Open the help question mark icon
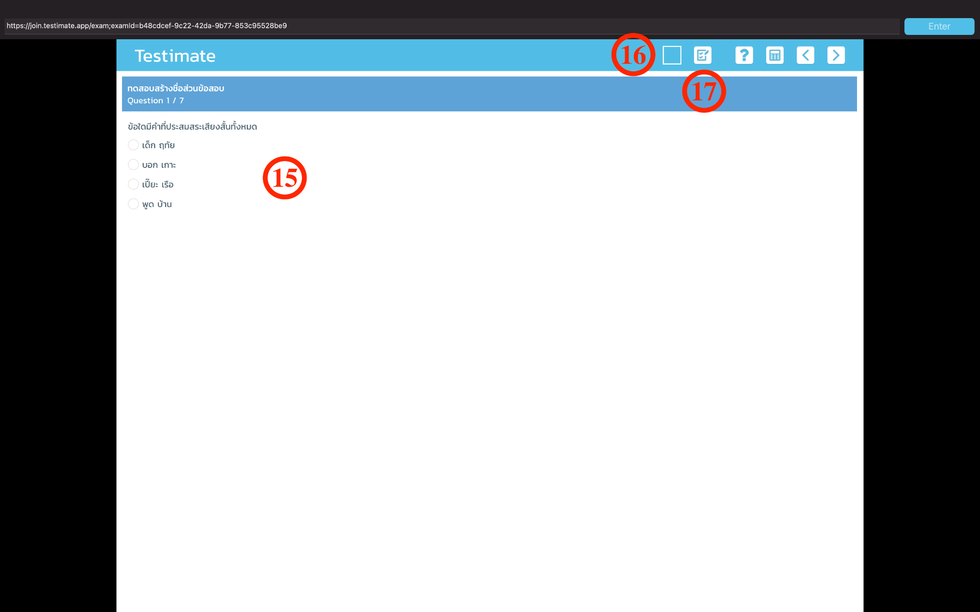The image size is (980, 612). point(744,55)
